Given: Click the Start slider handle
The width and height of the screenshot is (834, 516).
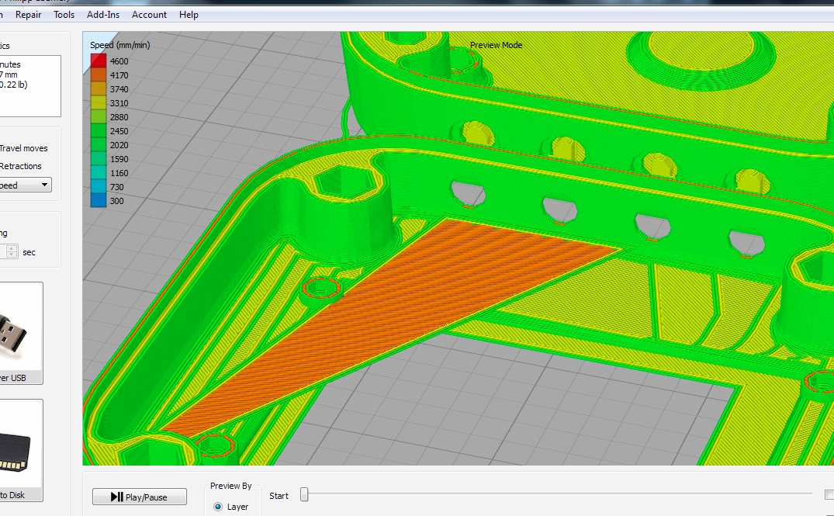Looking at the screenshot, I should (304, 495).
